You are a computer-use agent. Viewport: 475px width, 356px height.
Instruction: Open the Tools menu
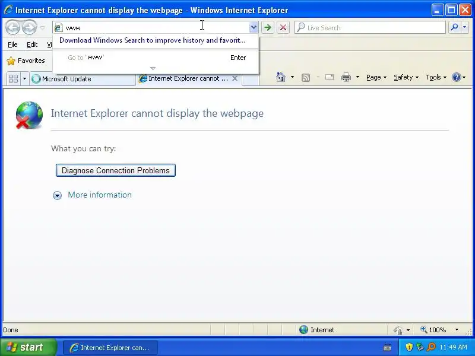click(x=436, y=78)
